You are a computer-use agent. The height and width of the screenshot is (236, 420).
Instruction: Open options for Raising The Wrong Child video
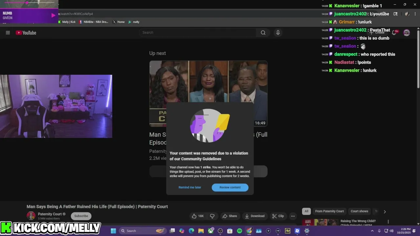pyautogui.click(x=388, y=222)
